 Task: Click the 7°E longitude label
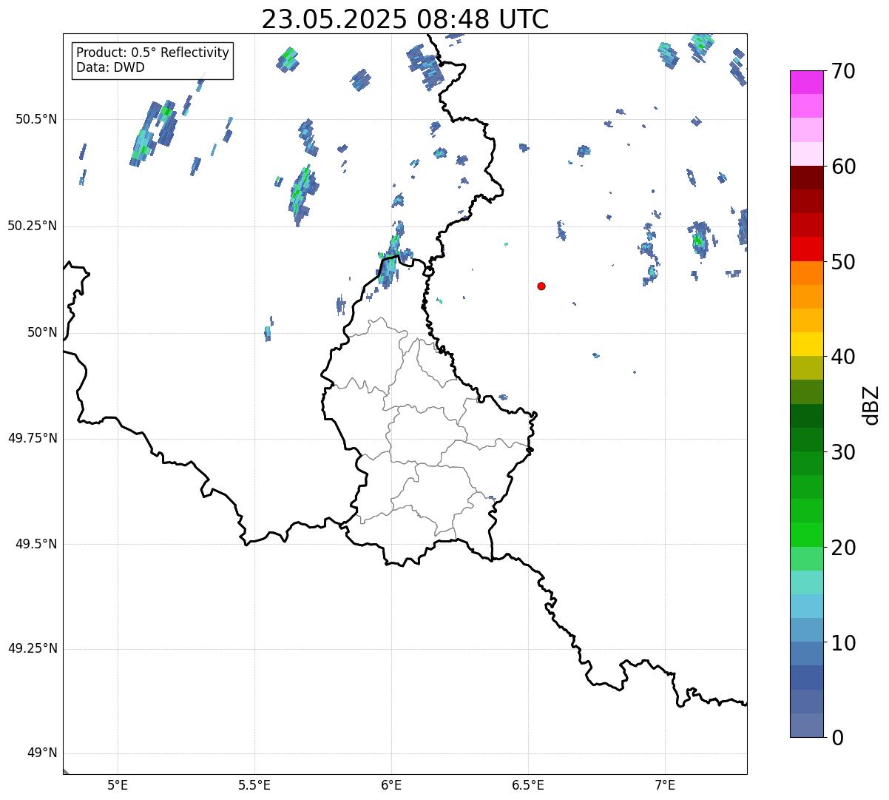[x=665, y=785]
